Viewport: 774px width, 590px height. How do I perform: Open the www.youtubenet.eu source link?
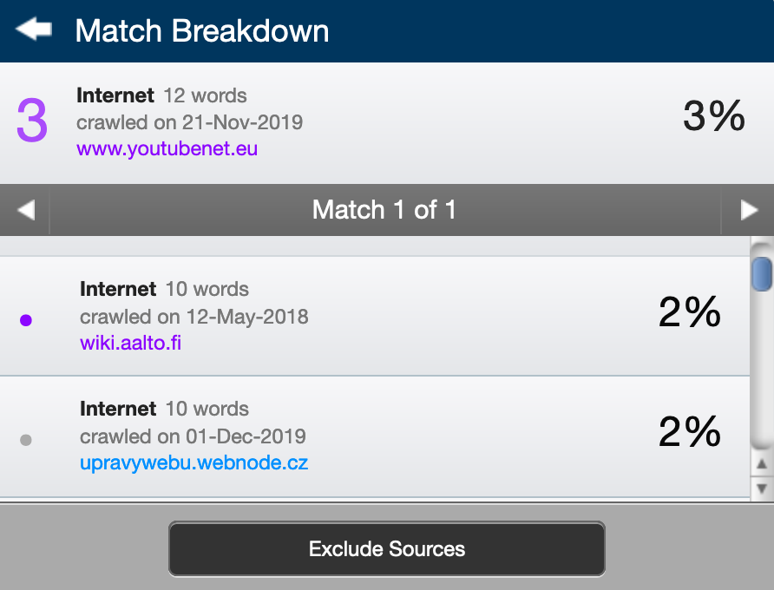[x=166, y=148]
